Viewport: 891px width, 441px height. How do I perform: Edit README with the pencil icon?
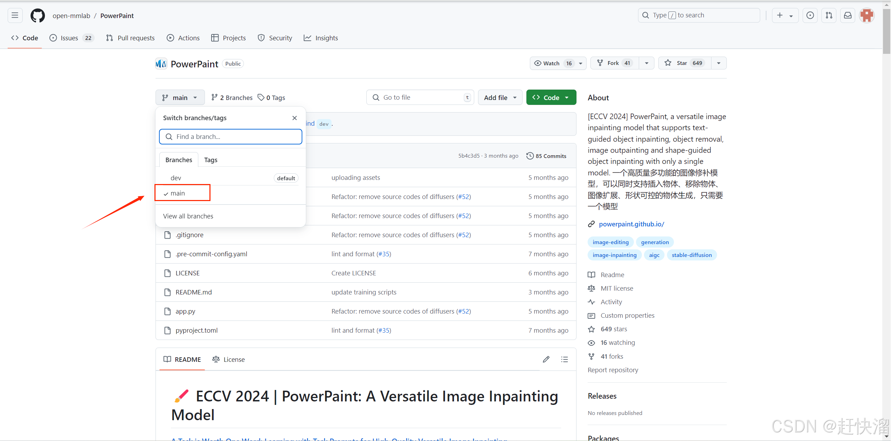click(546, 359)
